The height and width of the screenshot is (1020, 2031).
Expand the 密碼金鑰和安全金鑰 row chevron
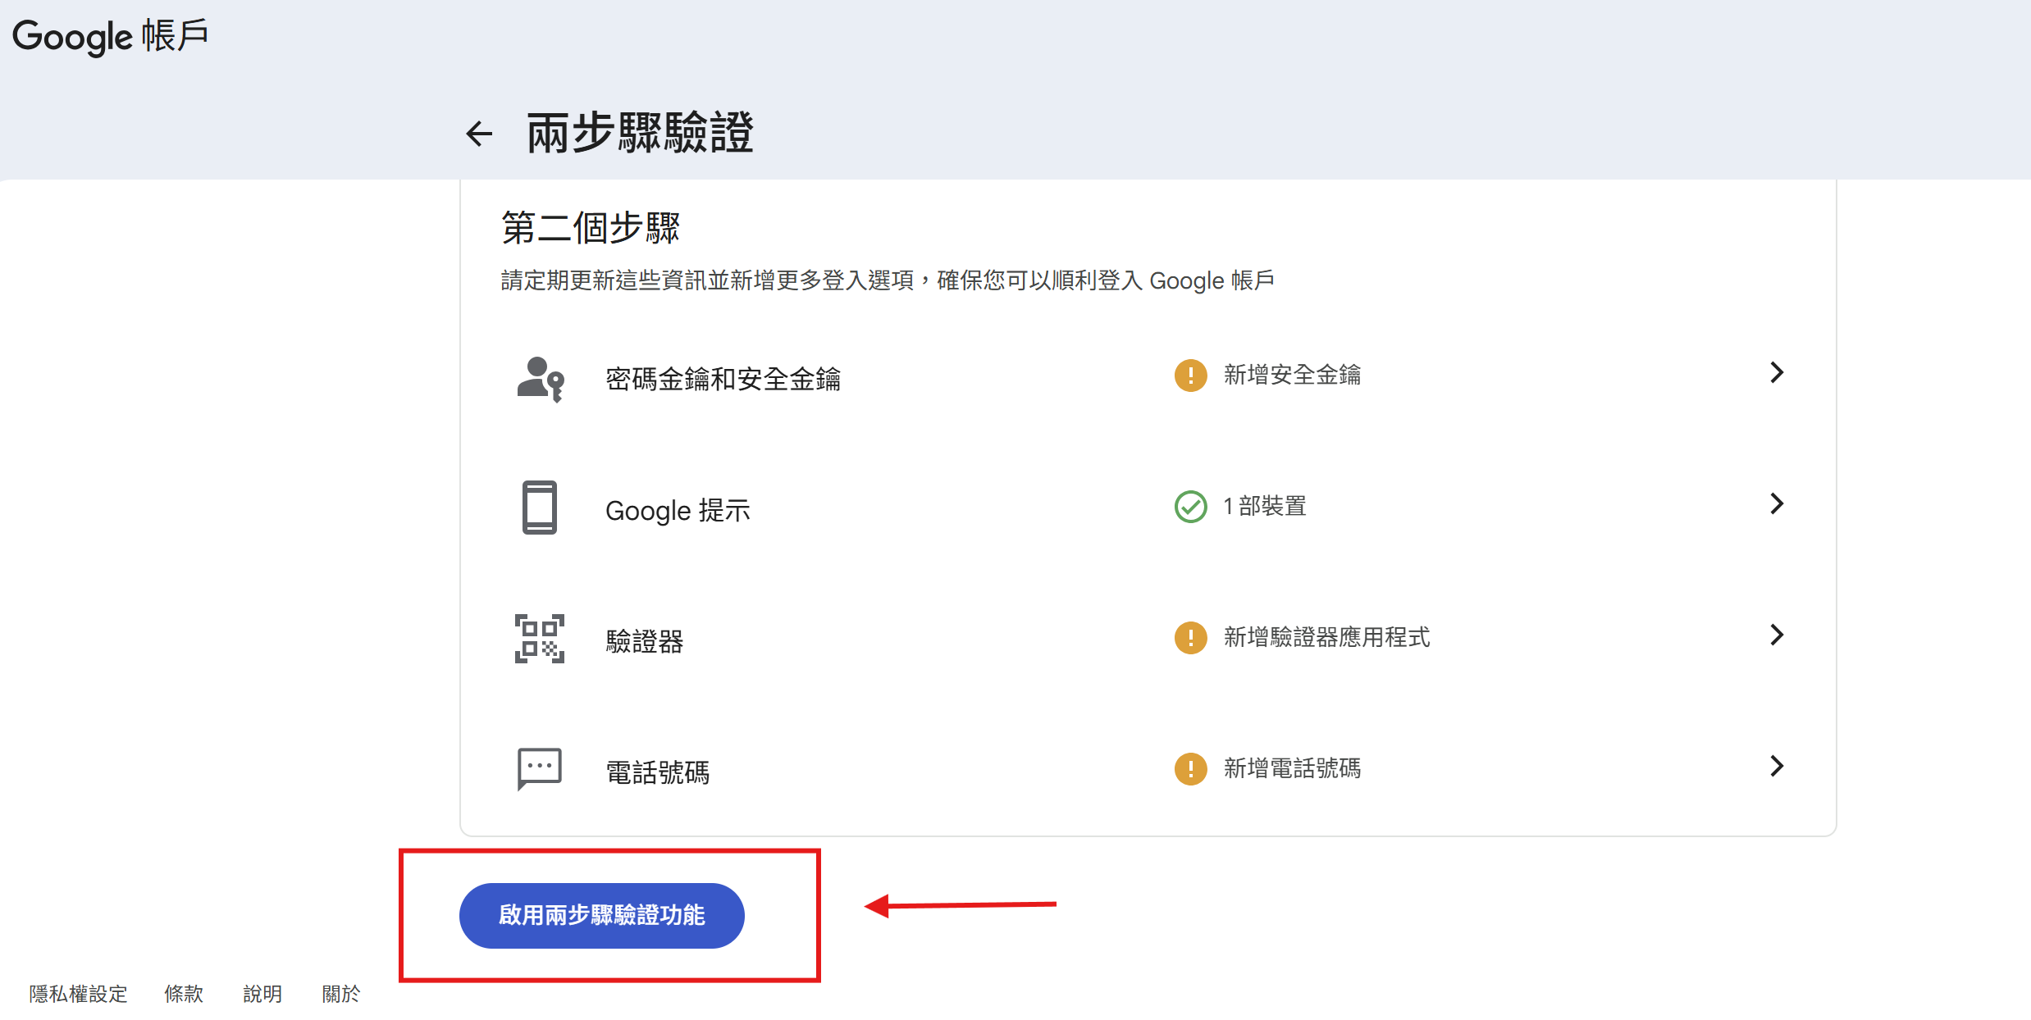click(1776, 373)
